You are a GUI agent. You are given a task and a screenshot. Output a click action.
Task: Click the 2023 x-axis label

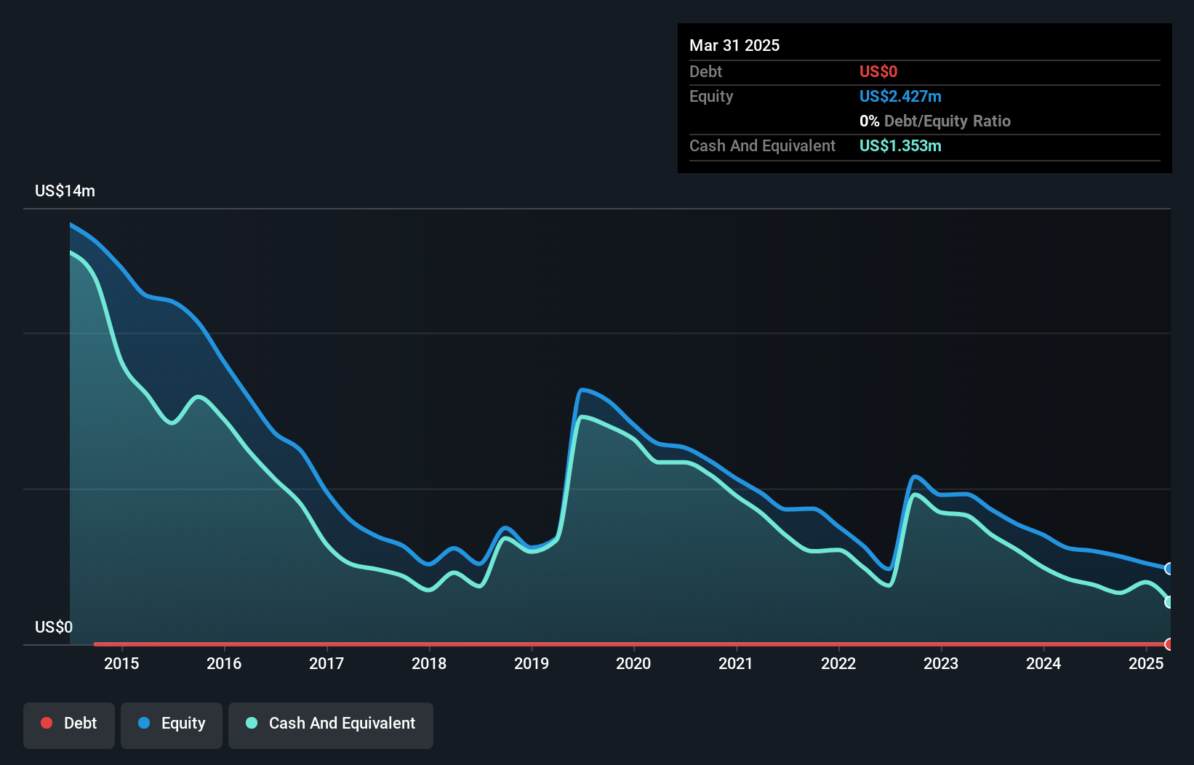pos(941,663)
